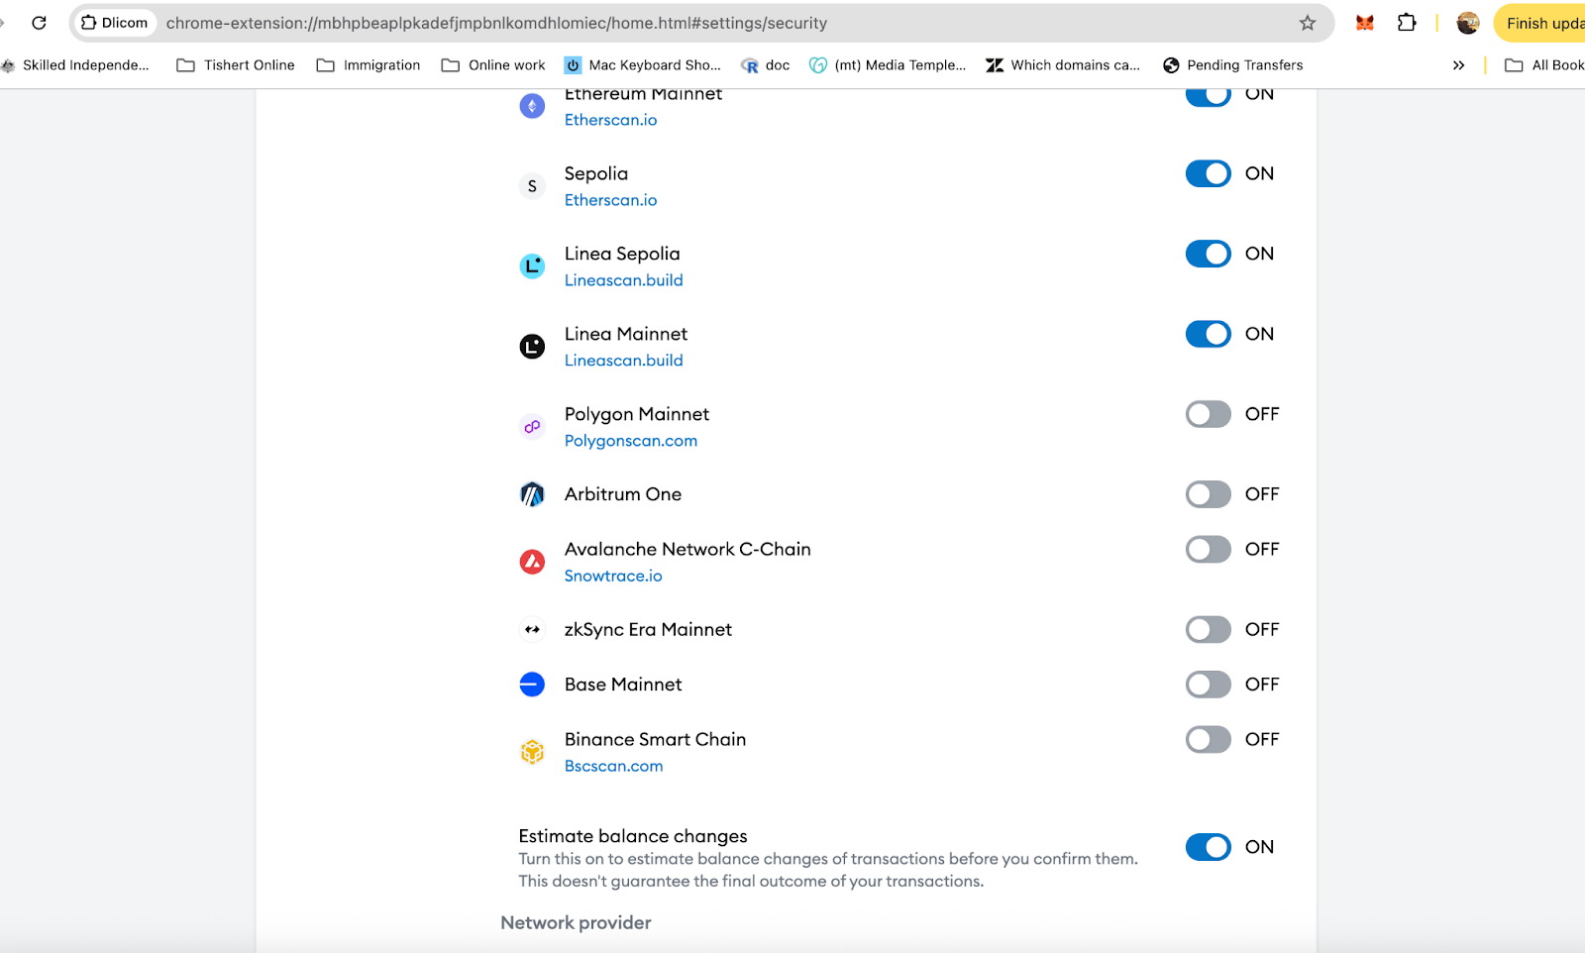Enable the Polygon Mainnet toggle

pos(1208,414)
